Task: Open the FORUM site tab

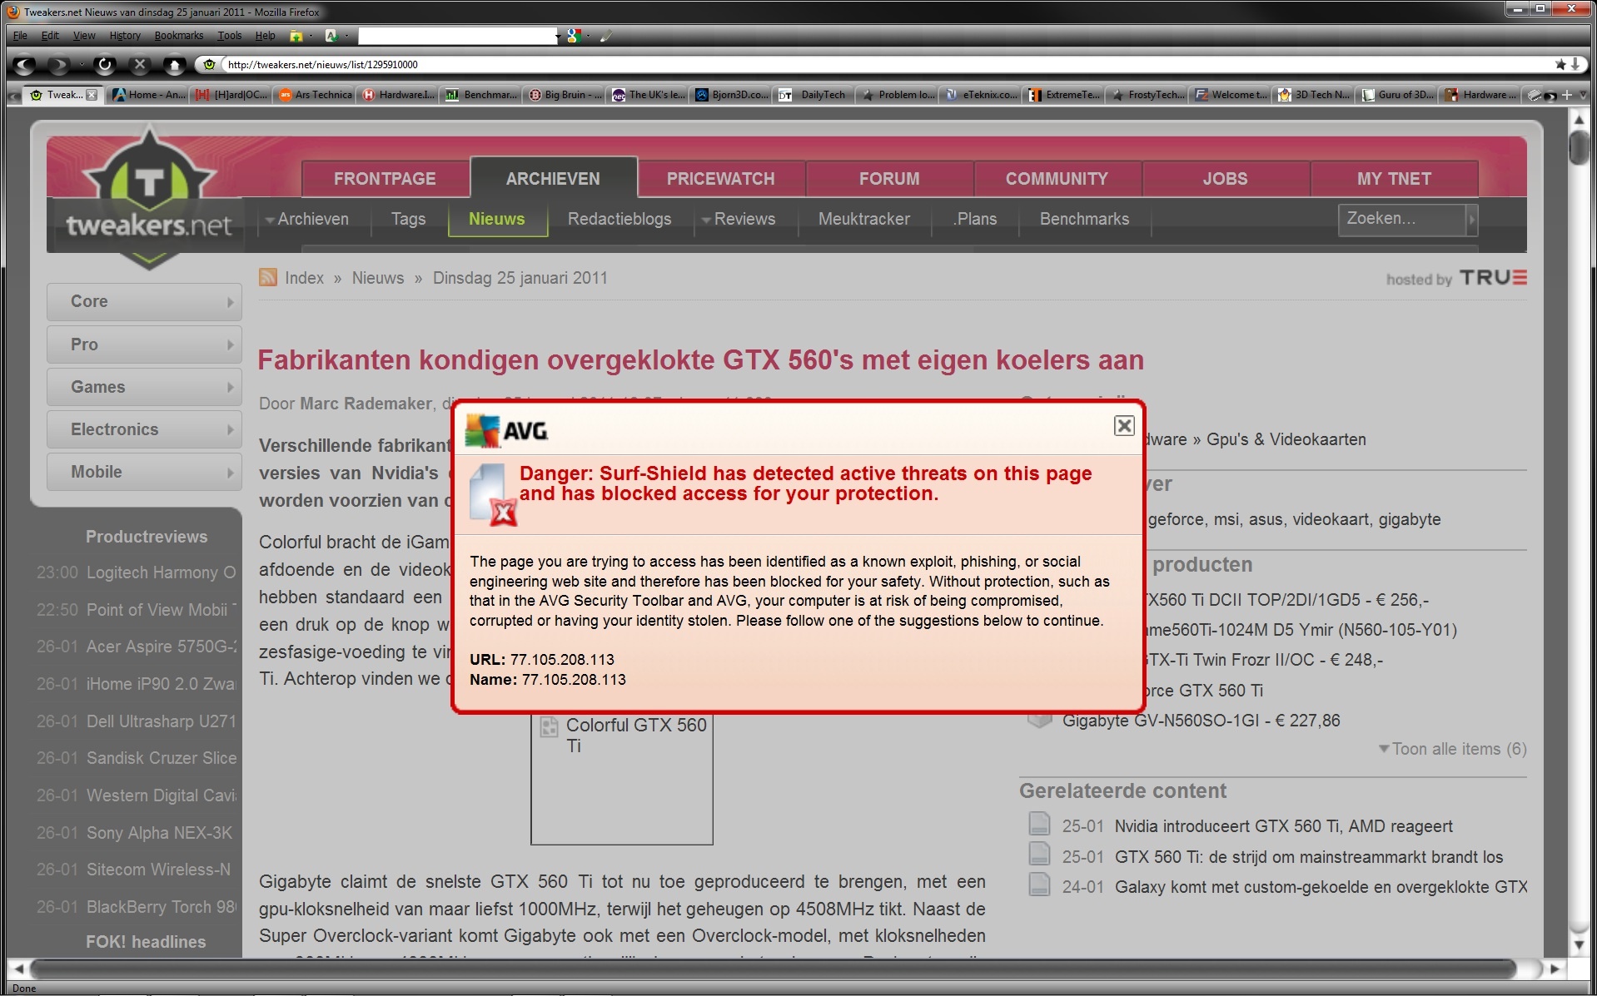Action: pyautogui.click(x=889, y=179)
